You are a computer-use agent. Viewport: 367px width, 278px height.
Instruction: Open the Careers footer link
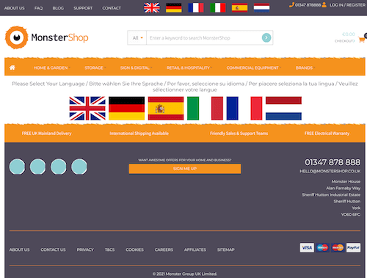click(x=164, y=249)
